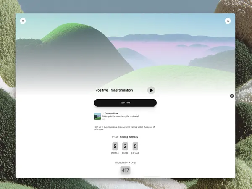The width and height of the screenshot is (252, 189).
Task: Click the 'High up in the mountains, the cool wind' subtitle
Action: pyautogui.click(x=121, y=116)
